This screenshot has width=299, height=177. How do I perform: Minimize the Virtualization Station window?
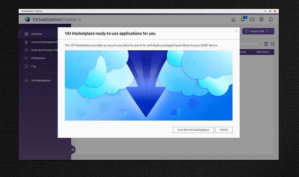tap(265, 11)
